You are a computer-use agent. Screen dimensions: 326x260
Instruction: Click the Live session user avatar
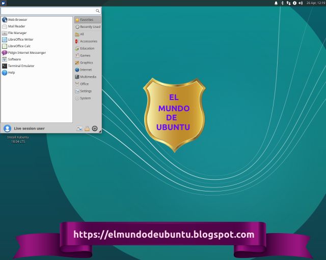point(7,128)
